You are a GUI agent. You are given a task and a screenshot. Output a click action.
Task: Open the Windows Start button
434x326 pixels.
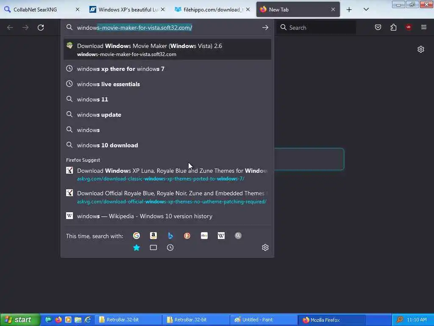pos(20,320)
